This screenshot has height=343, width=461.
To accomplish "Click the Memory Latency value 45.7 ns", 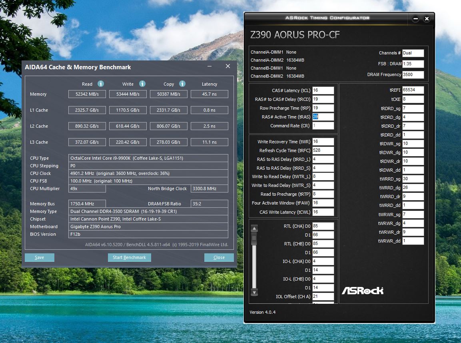I will tap(210, 94).
